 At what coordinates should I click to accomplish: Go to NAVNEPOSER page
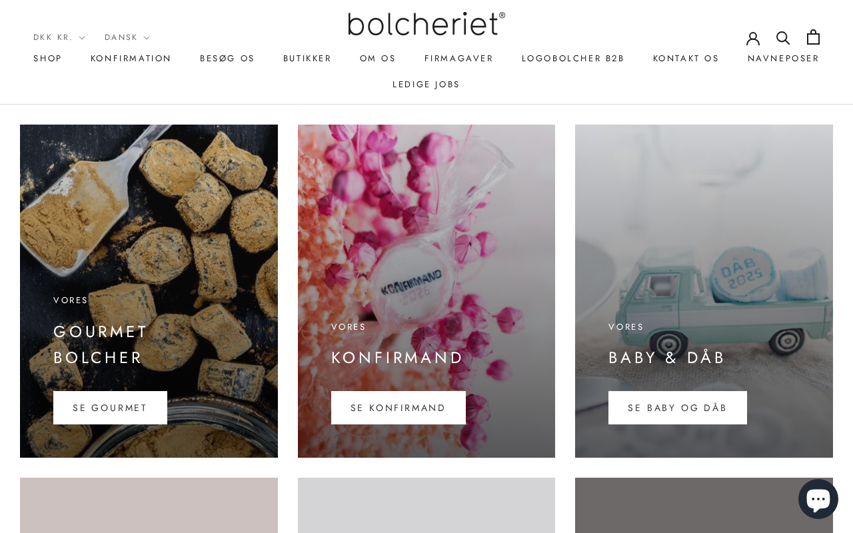(784, 58)
